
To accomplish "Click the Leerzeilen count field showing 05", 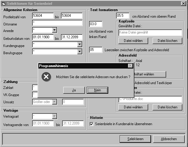I will click(96, 50).
